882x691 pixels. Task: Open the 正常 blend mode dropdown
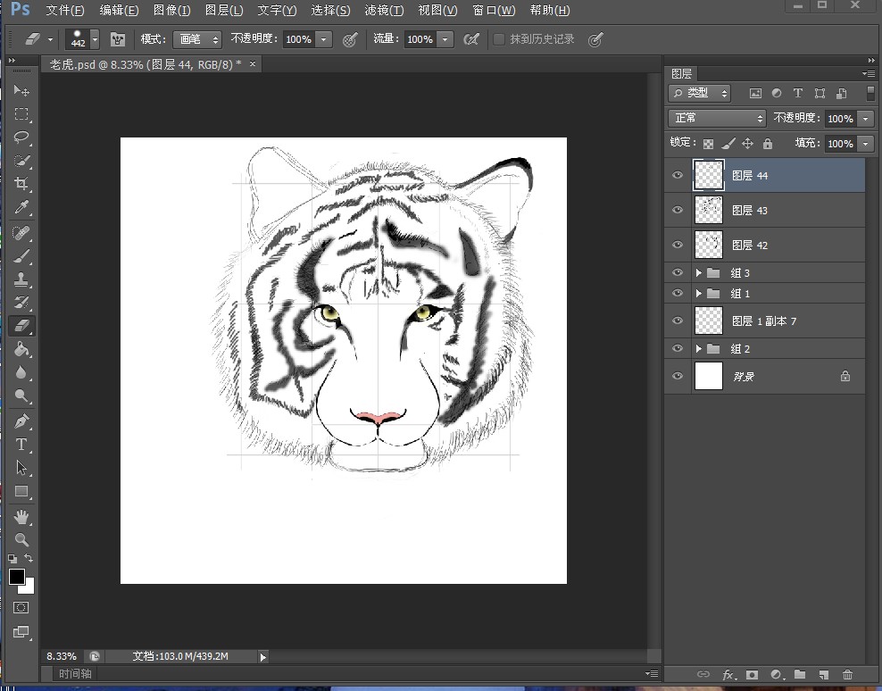[717, 118]
